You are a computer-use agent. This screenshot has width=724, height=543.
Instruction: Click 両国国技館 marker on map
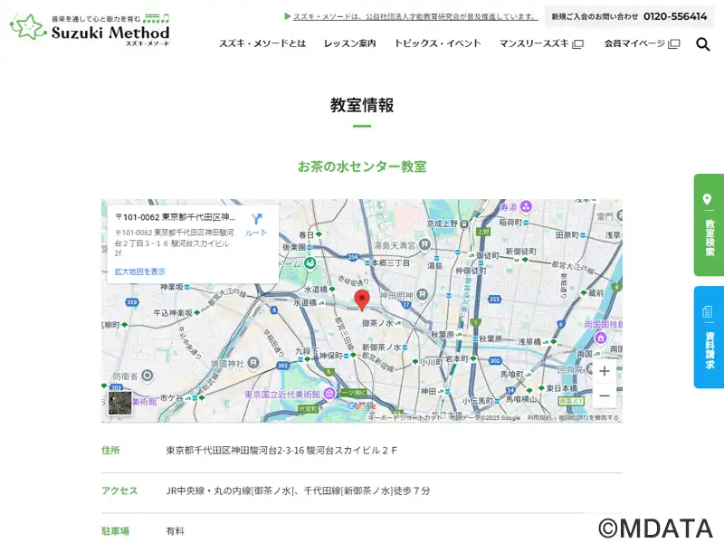coord(601,338)
